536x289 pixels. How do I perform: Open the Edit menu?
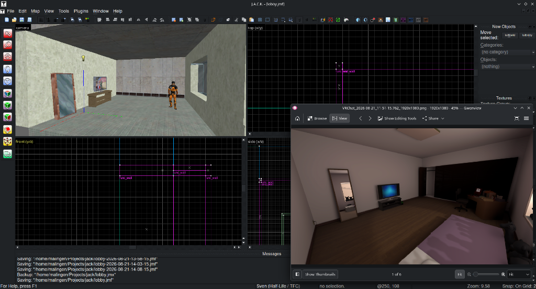click(x=23, y=11)
